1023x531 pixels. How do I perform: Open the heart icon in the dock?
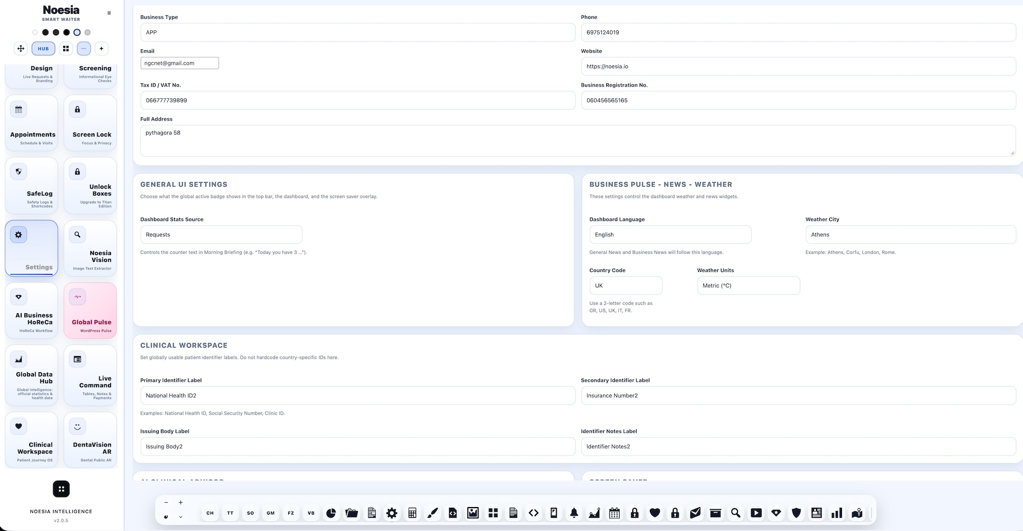coord(655,513)
